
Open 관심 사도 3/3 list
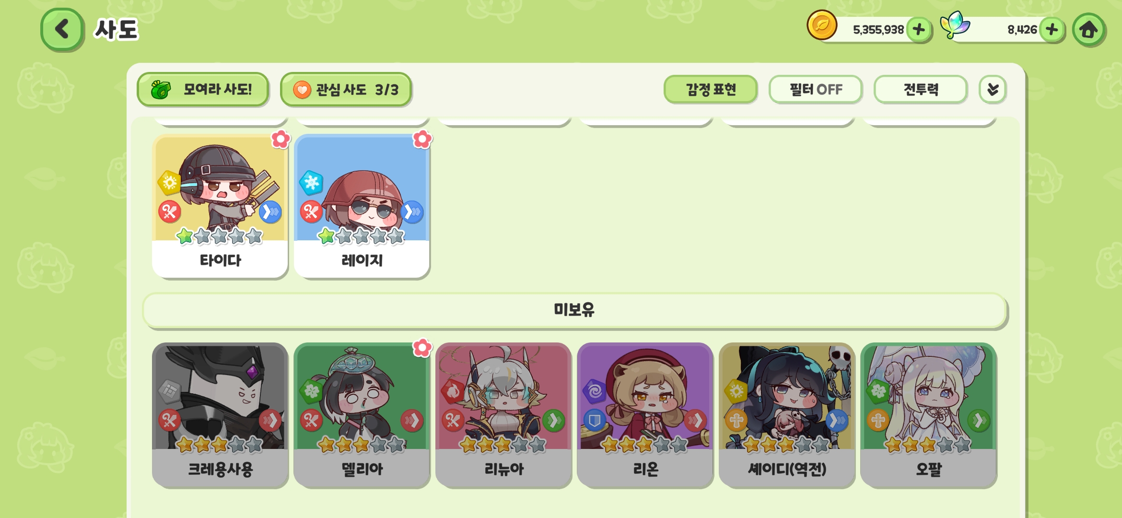[346, 89]
